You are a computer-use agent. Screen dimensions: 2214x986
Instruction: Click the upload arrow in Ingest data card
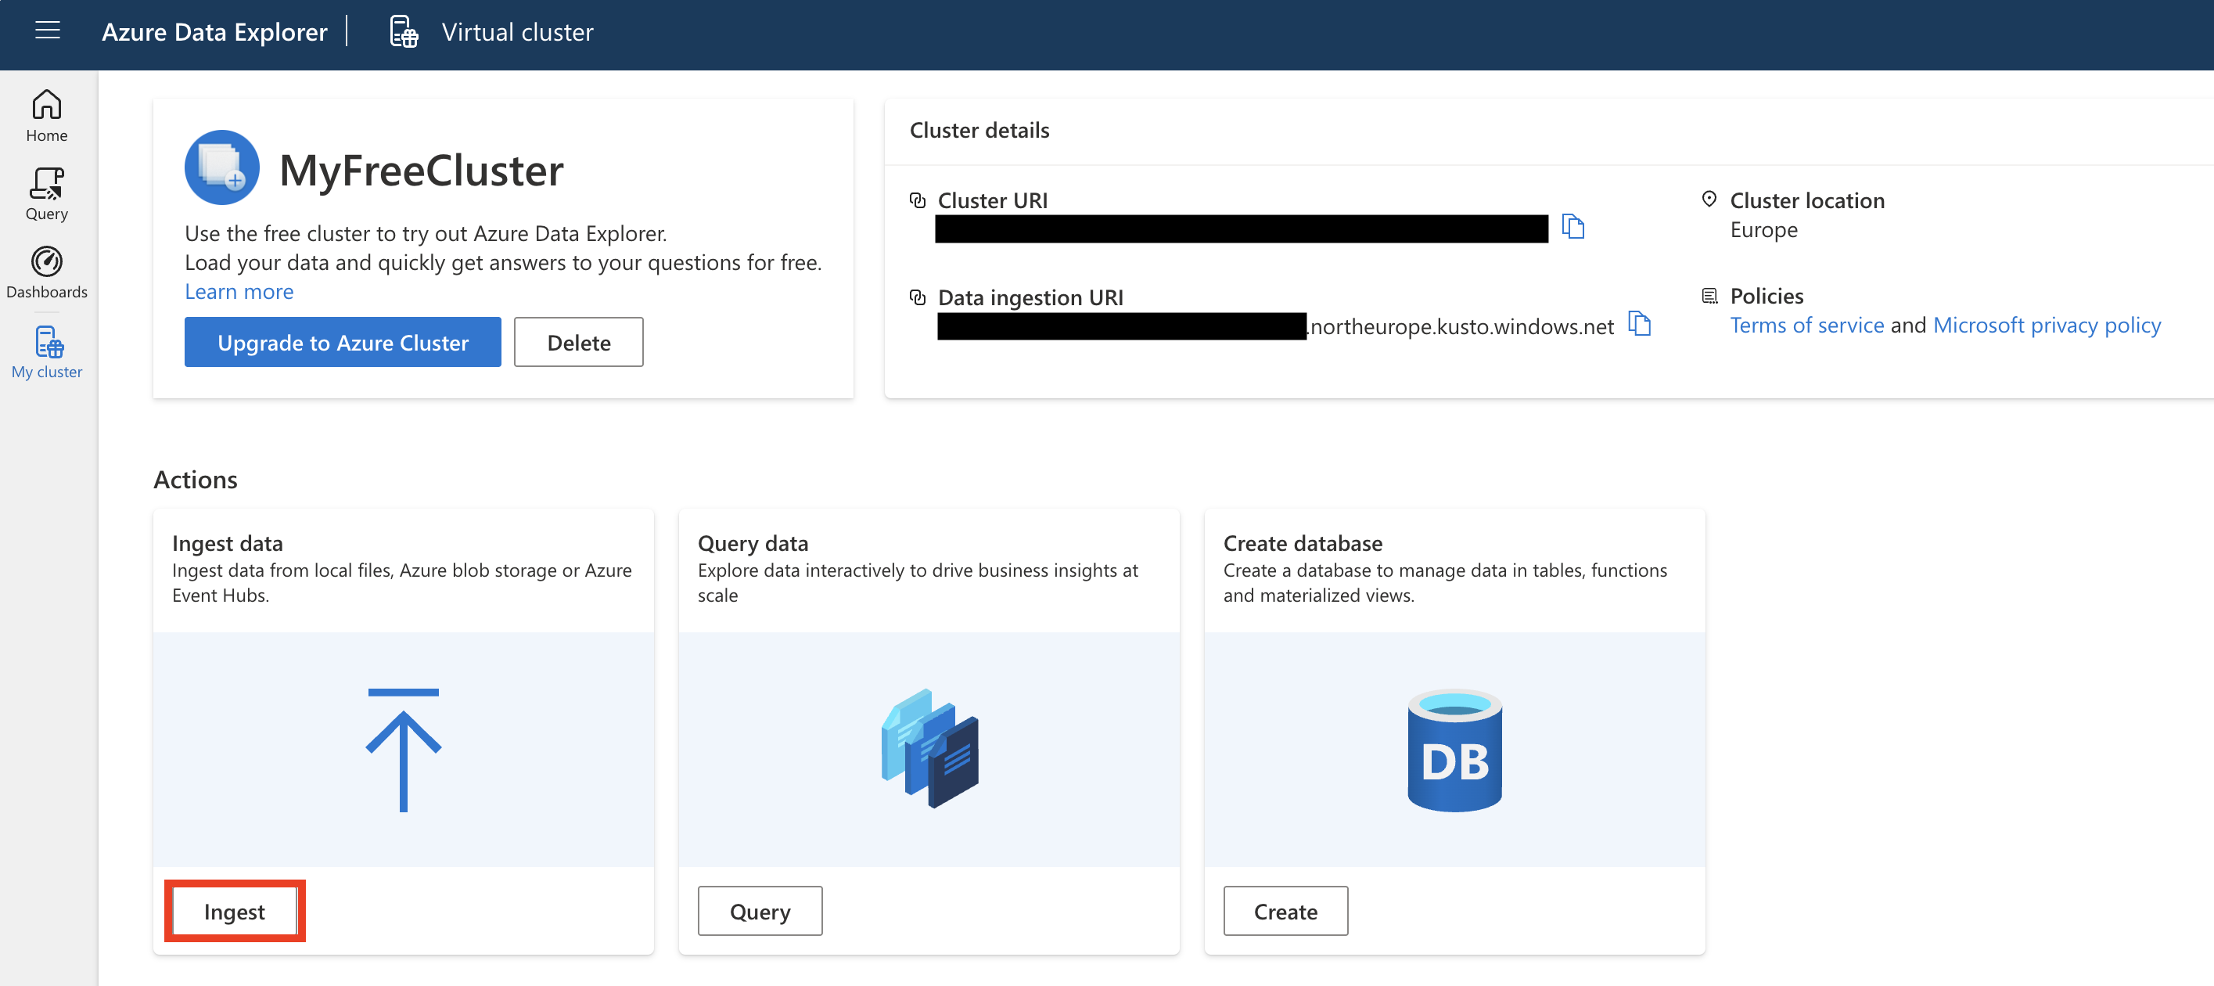point(403,750)
